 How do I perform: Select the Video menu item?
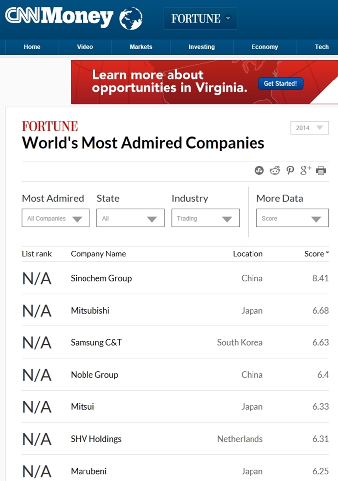click(85, 47)
